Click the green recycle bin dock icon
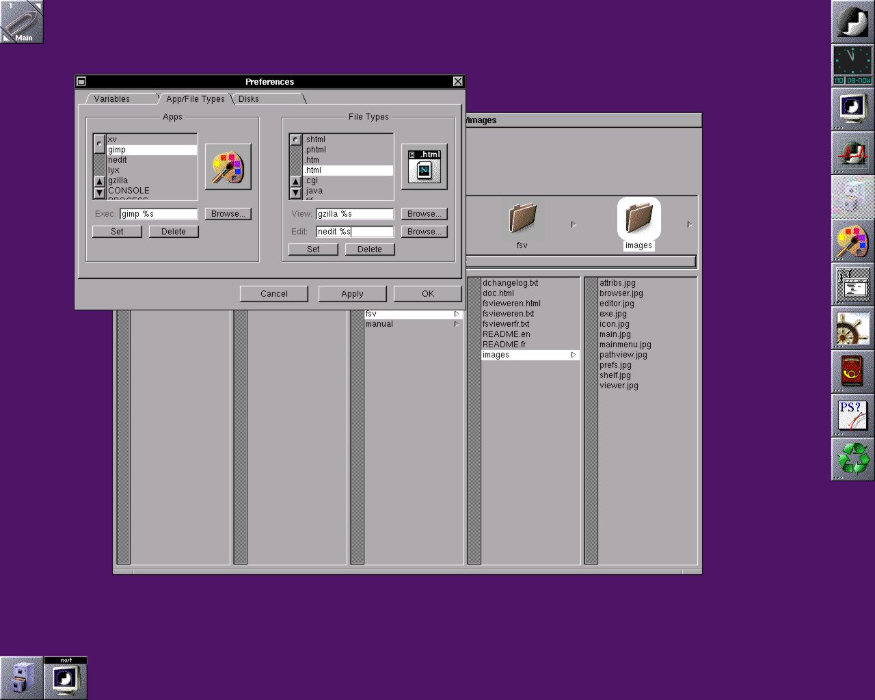875x700 pixels. tap(852, 459)
